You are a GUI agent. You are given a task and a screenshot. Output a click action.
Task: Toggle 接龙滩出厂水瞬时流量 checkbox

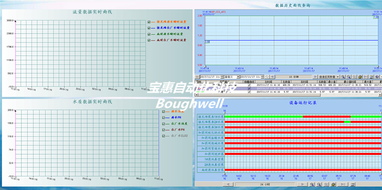click(149, 28)
